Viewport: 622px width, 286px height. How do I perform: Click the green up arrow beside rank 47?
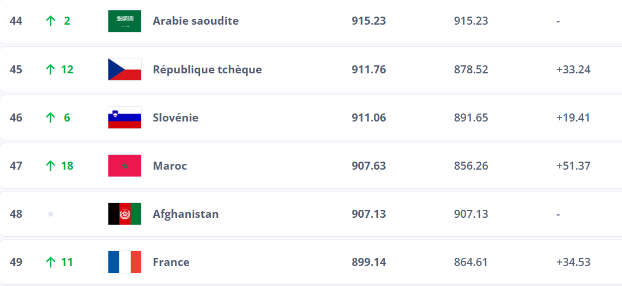[50, 166]
